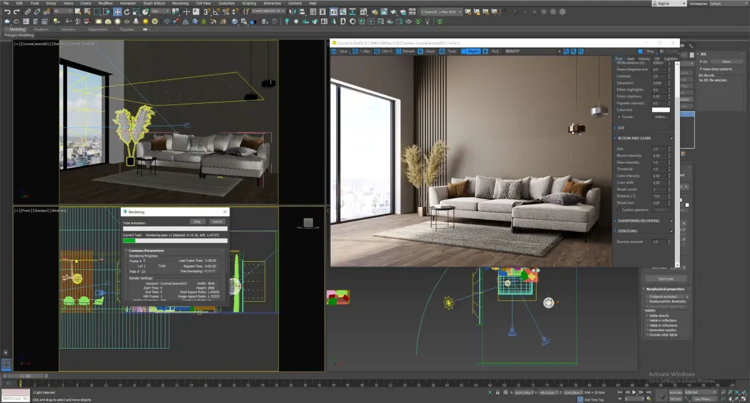The image size is (750, 403).
Task: Click Cancel in the Rendering dialog
Action: point(217,221)
